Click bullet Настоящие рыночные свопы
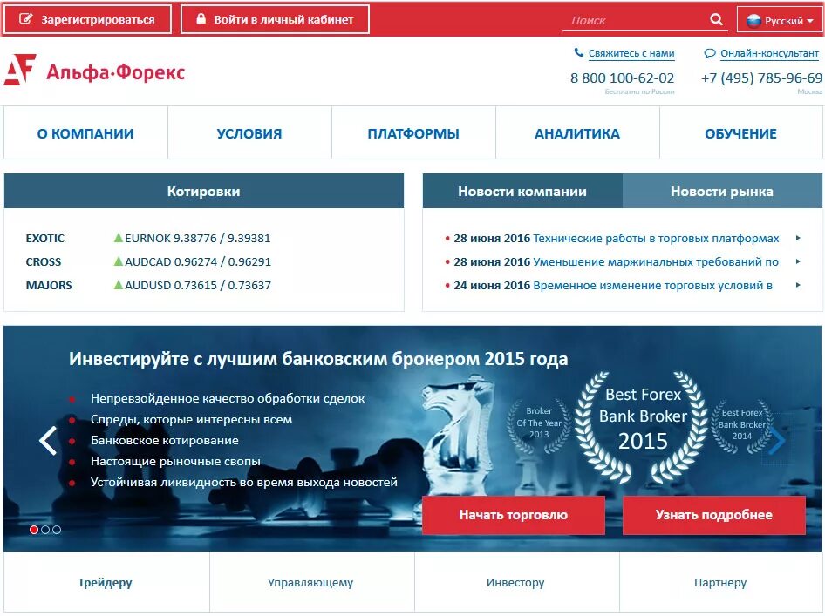Screen dimensions: 825x616 point(176,461)
